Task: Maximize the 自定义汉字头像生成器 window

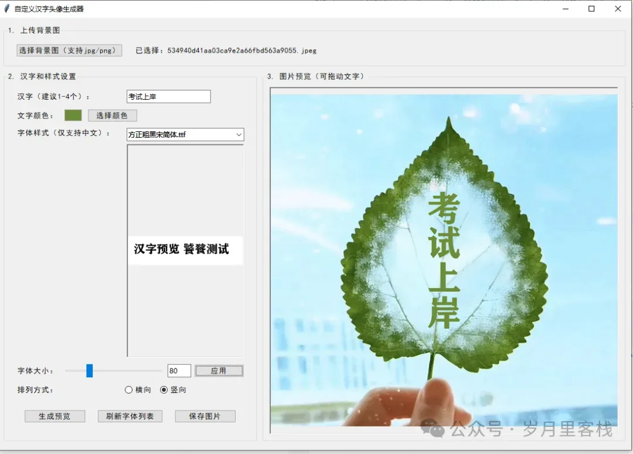Action: (591, 9)
